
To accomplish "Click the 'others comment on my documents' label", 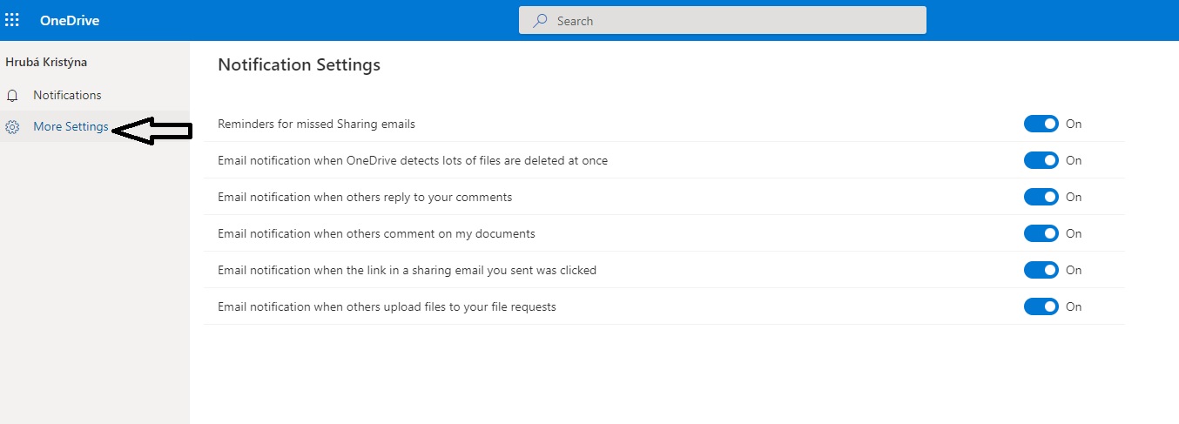I will [376, 233].
